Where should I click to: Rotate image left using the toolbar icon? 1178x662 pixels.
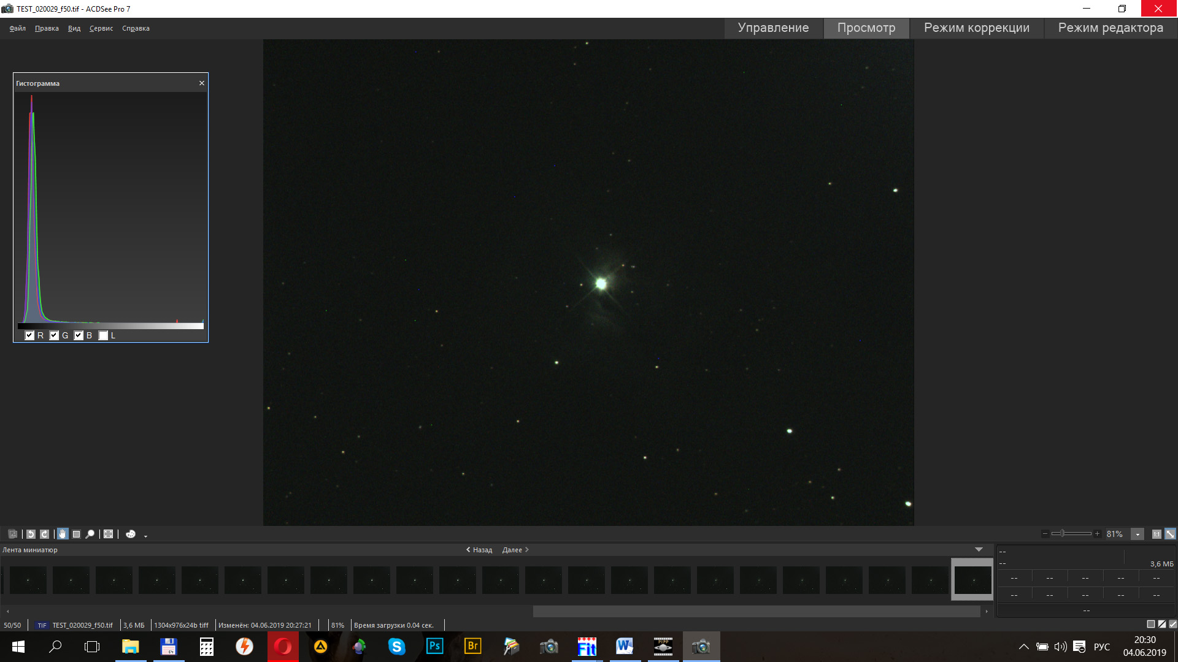pos(31,534)
